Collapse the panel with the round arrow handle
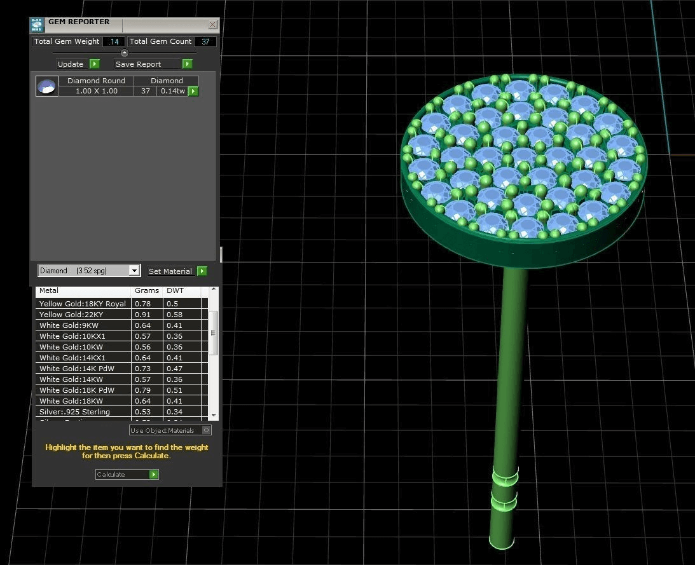This screenshot has height=565, width=695. point(125,53)
